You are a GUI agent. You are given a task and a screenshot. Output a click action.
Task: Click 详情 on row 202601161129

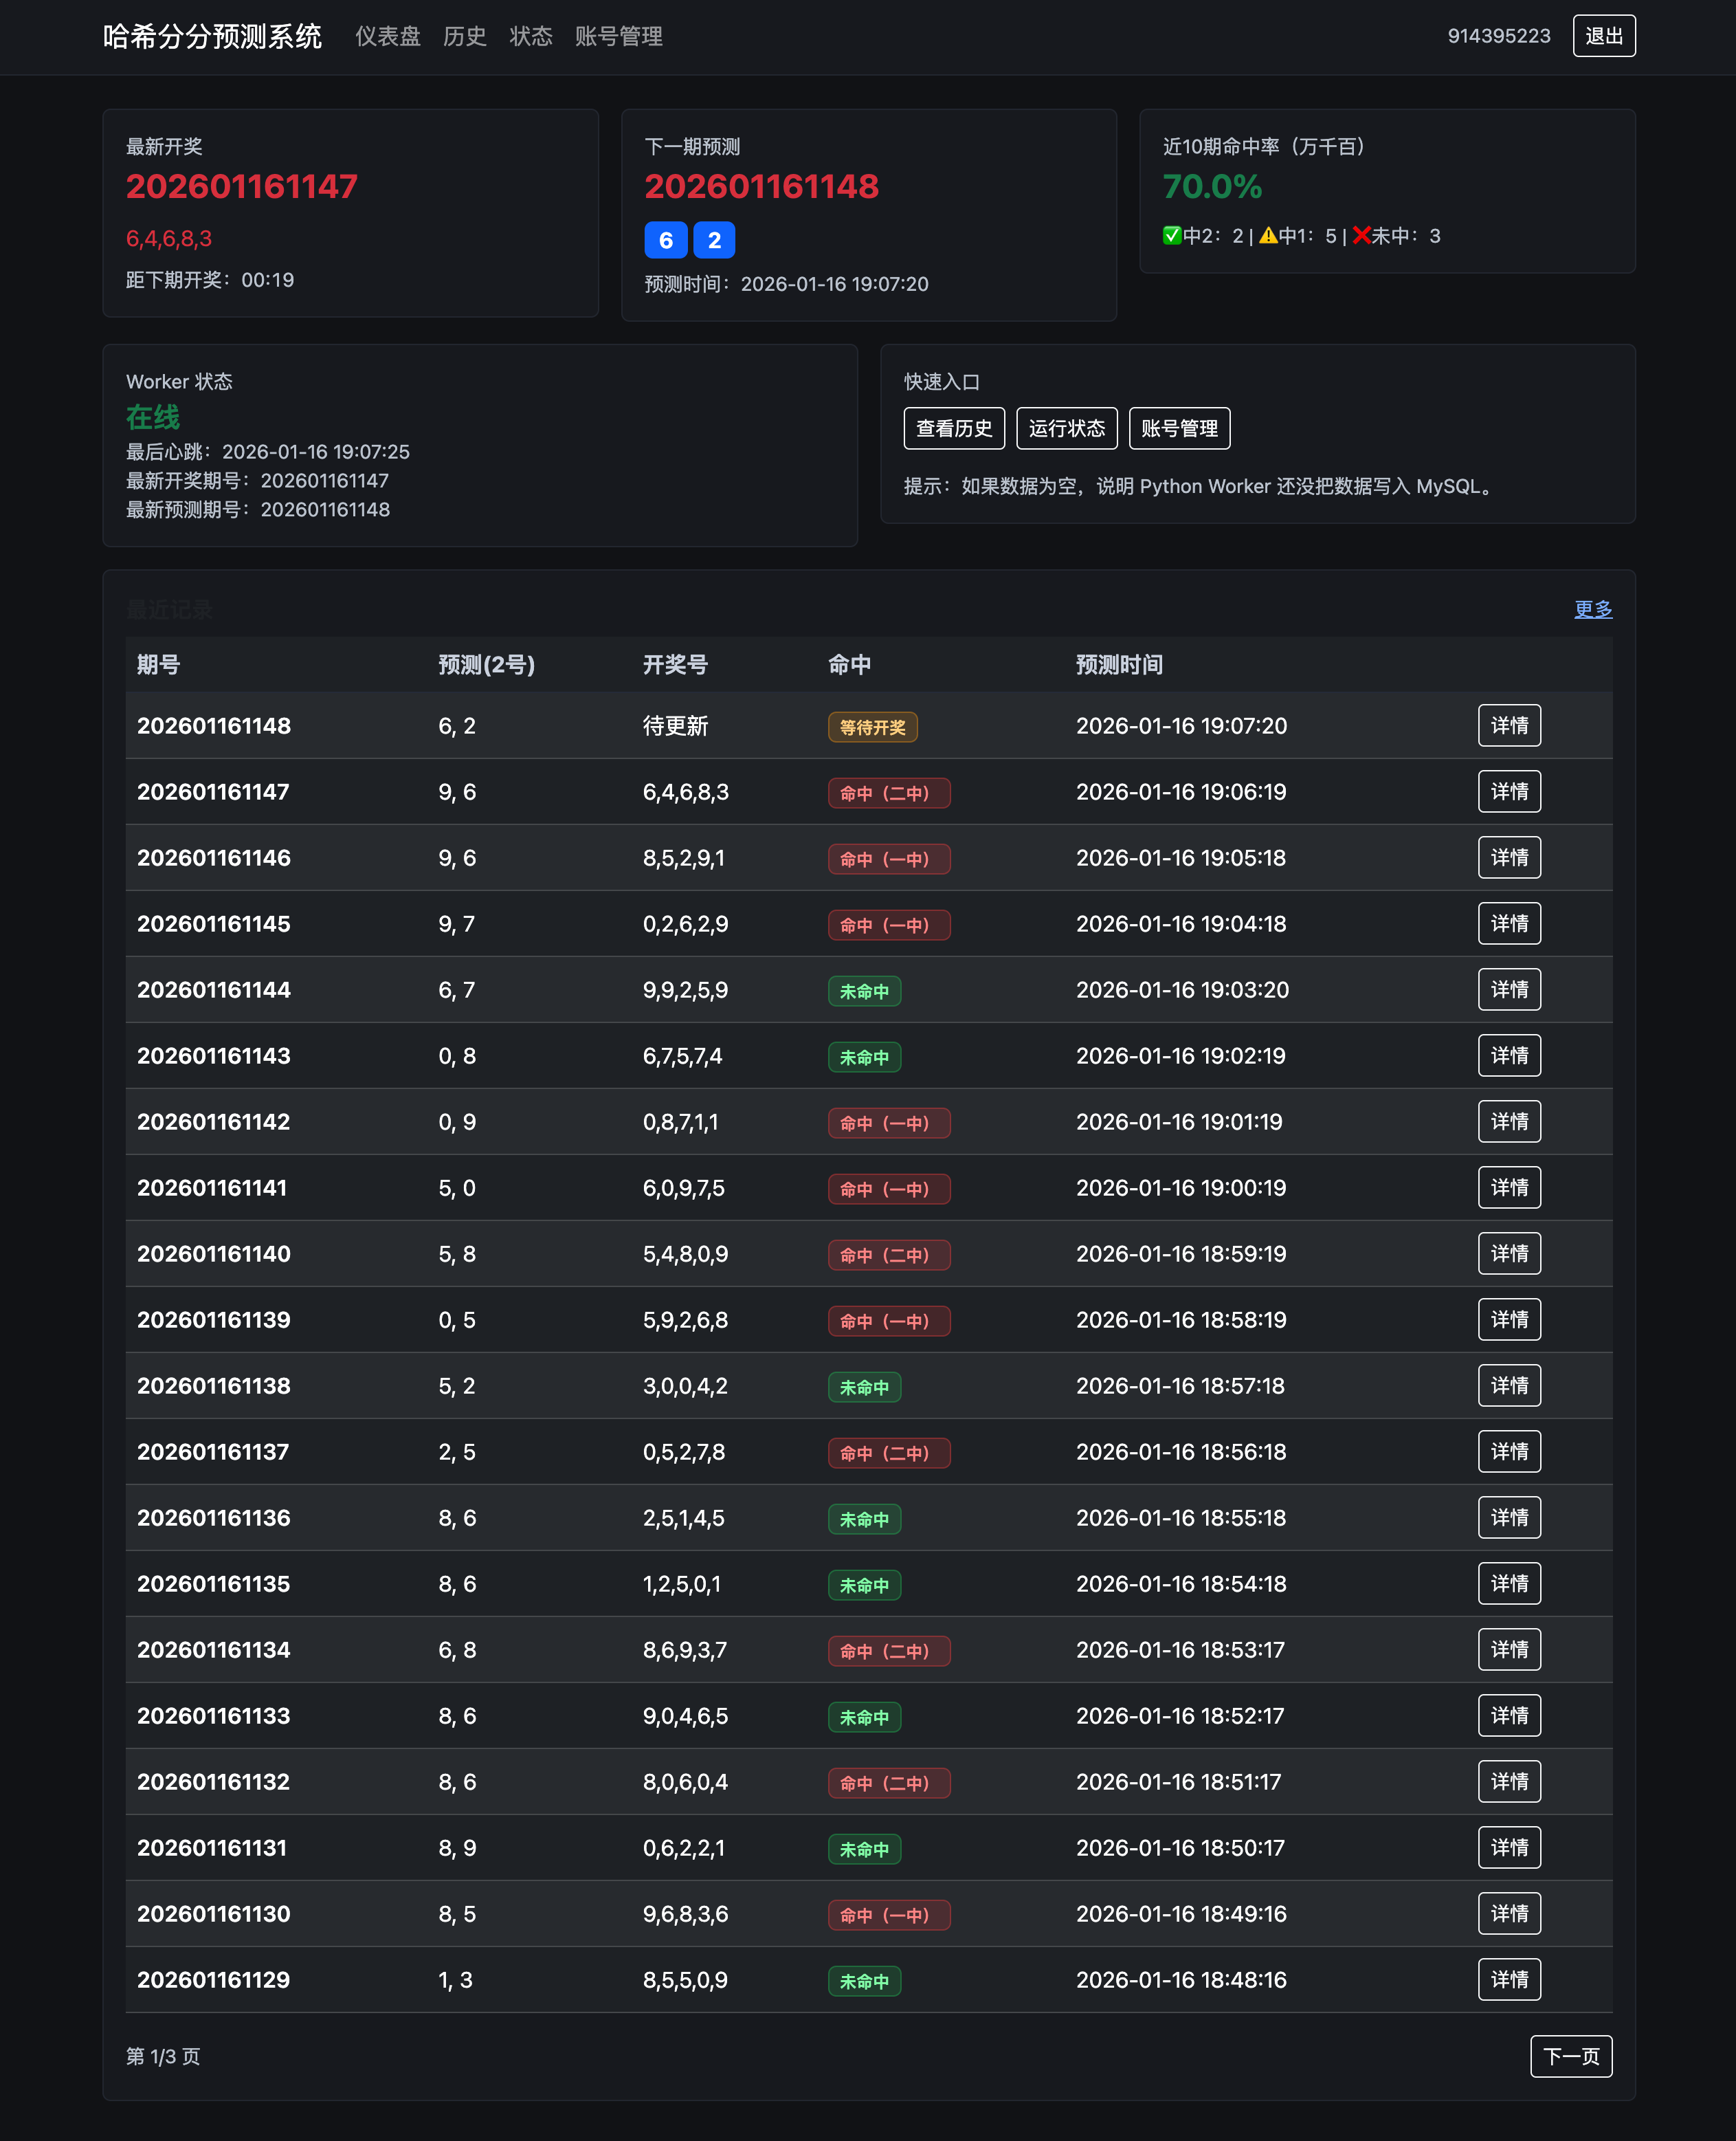point(1509,1979)
